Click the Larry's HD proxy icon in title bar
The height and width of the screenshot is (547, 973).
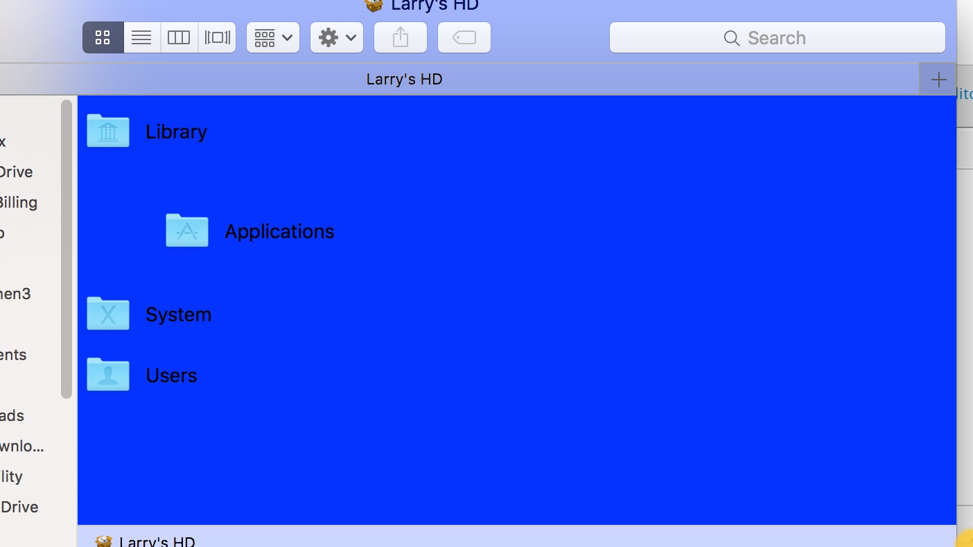click(x=374, y=6)
